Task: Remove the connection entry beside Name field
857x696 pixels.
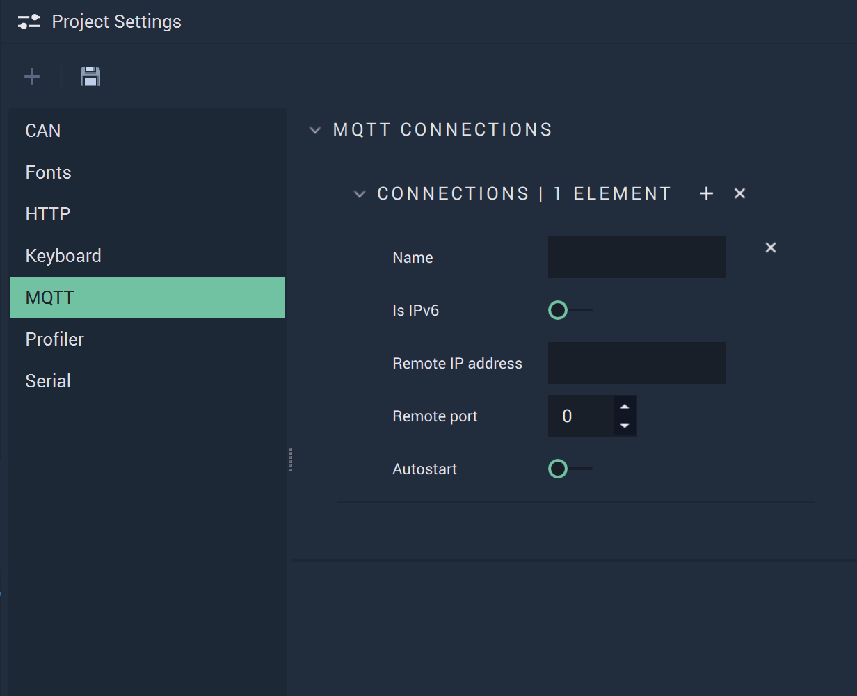Action: coord(771,248)
